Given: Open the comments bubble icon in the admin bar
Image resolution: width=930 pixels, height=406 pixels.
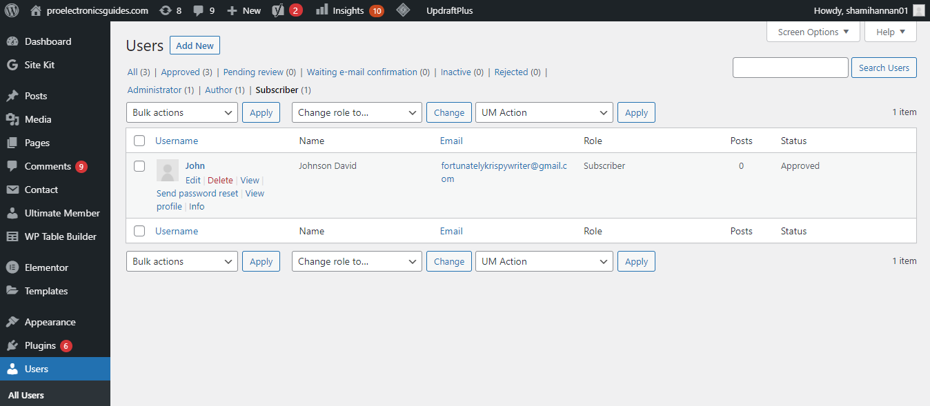Looking at the screenshot, I should click(x=199, y=10).
